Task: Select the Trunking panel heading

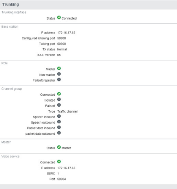Action: (11, 4)
